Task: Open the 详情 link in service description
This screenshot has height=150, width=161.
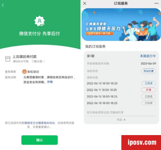Action: (x=50, y=82)
